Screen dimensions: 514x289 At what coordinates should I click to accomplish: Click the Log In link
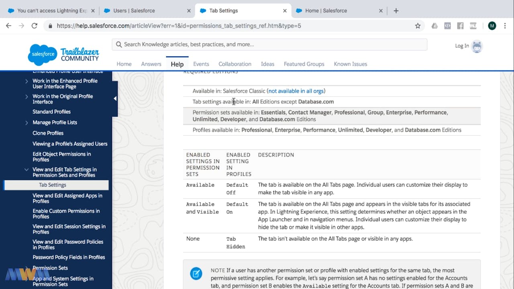(x=462, y=46)
